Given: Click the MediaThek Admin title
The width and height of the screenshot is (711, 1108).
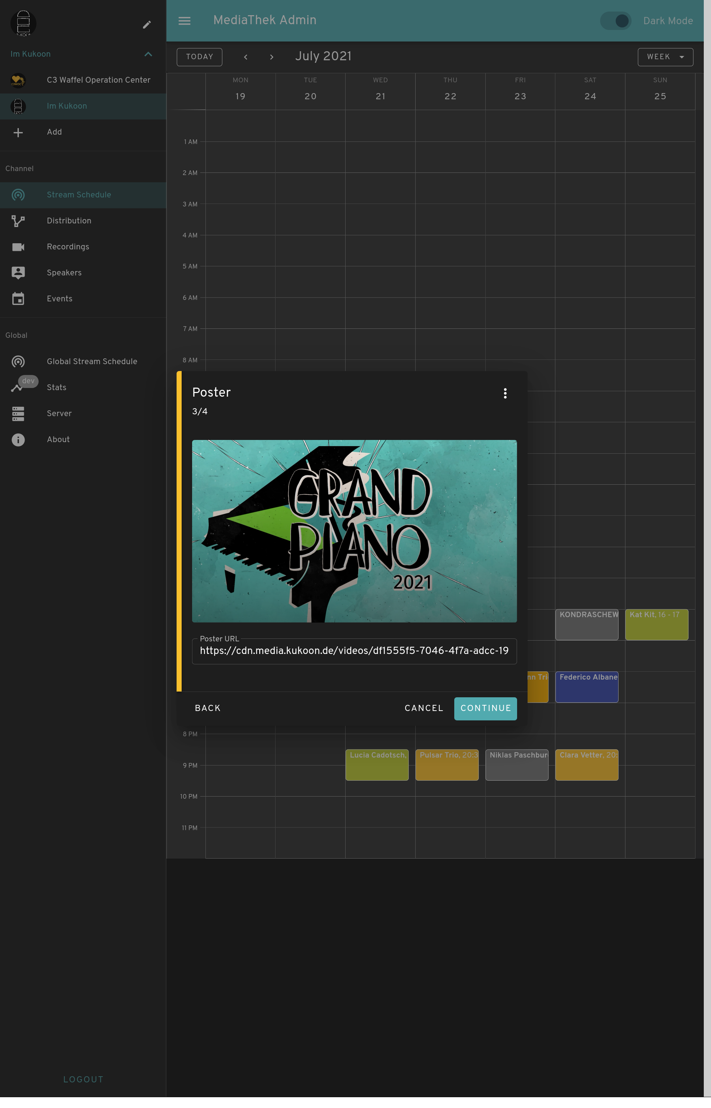Looking at the screenshot, I should pyautogui.click(x=265, y=20).
